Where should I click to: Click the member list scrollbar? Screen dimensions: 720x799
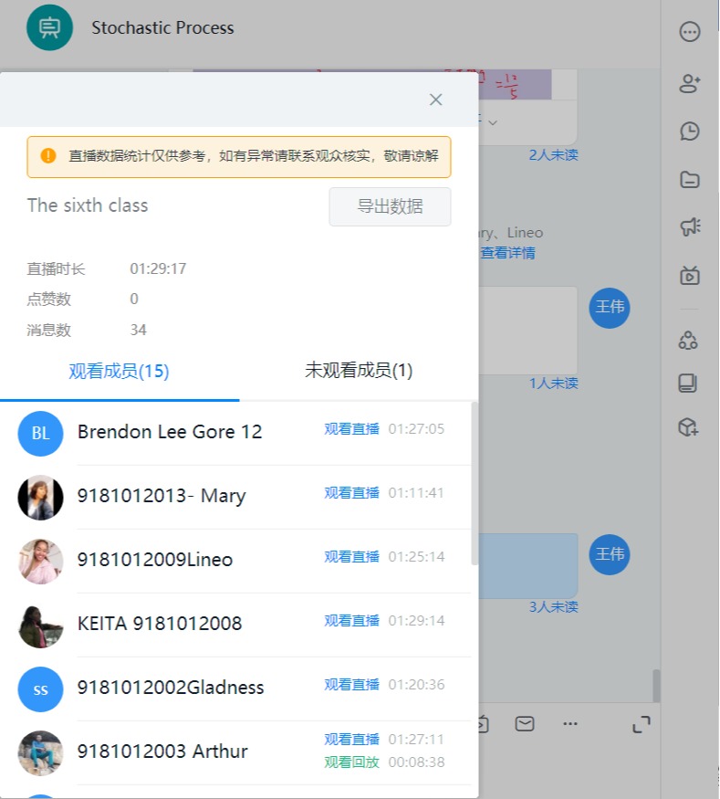(474, 484)
